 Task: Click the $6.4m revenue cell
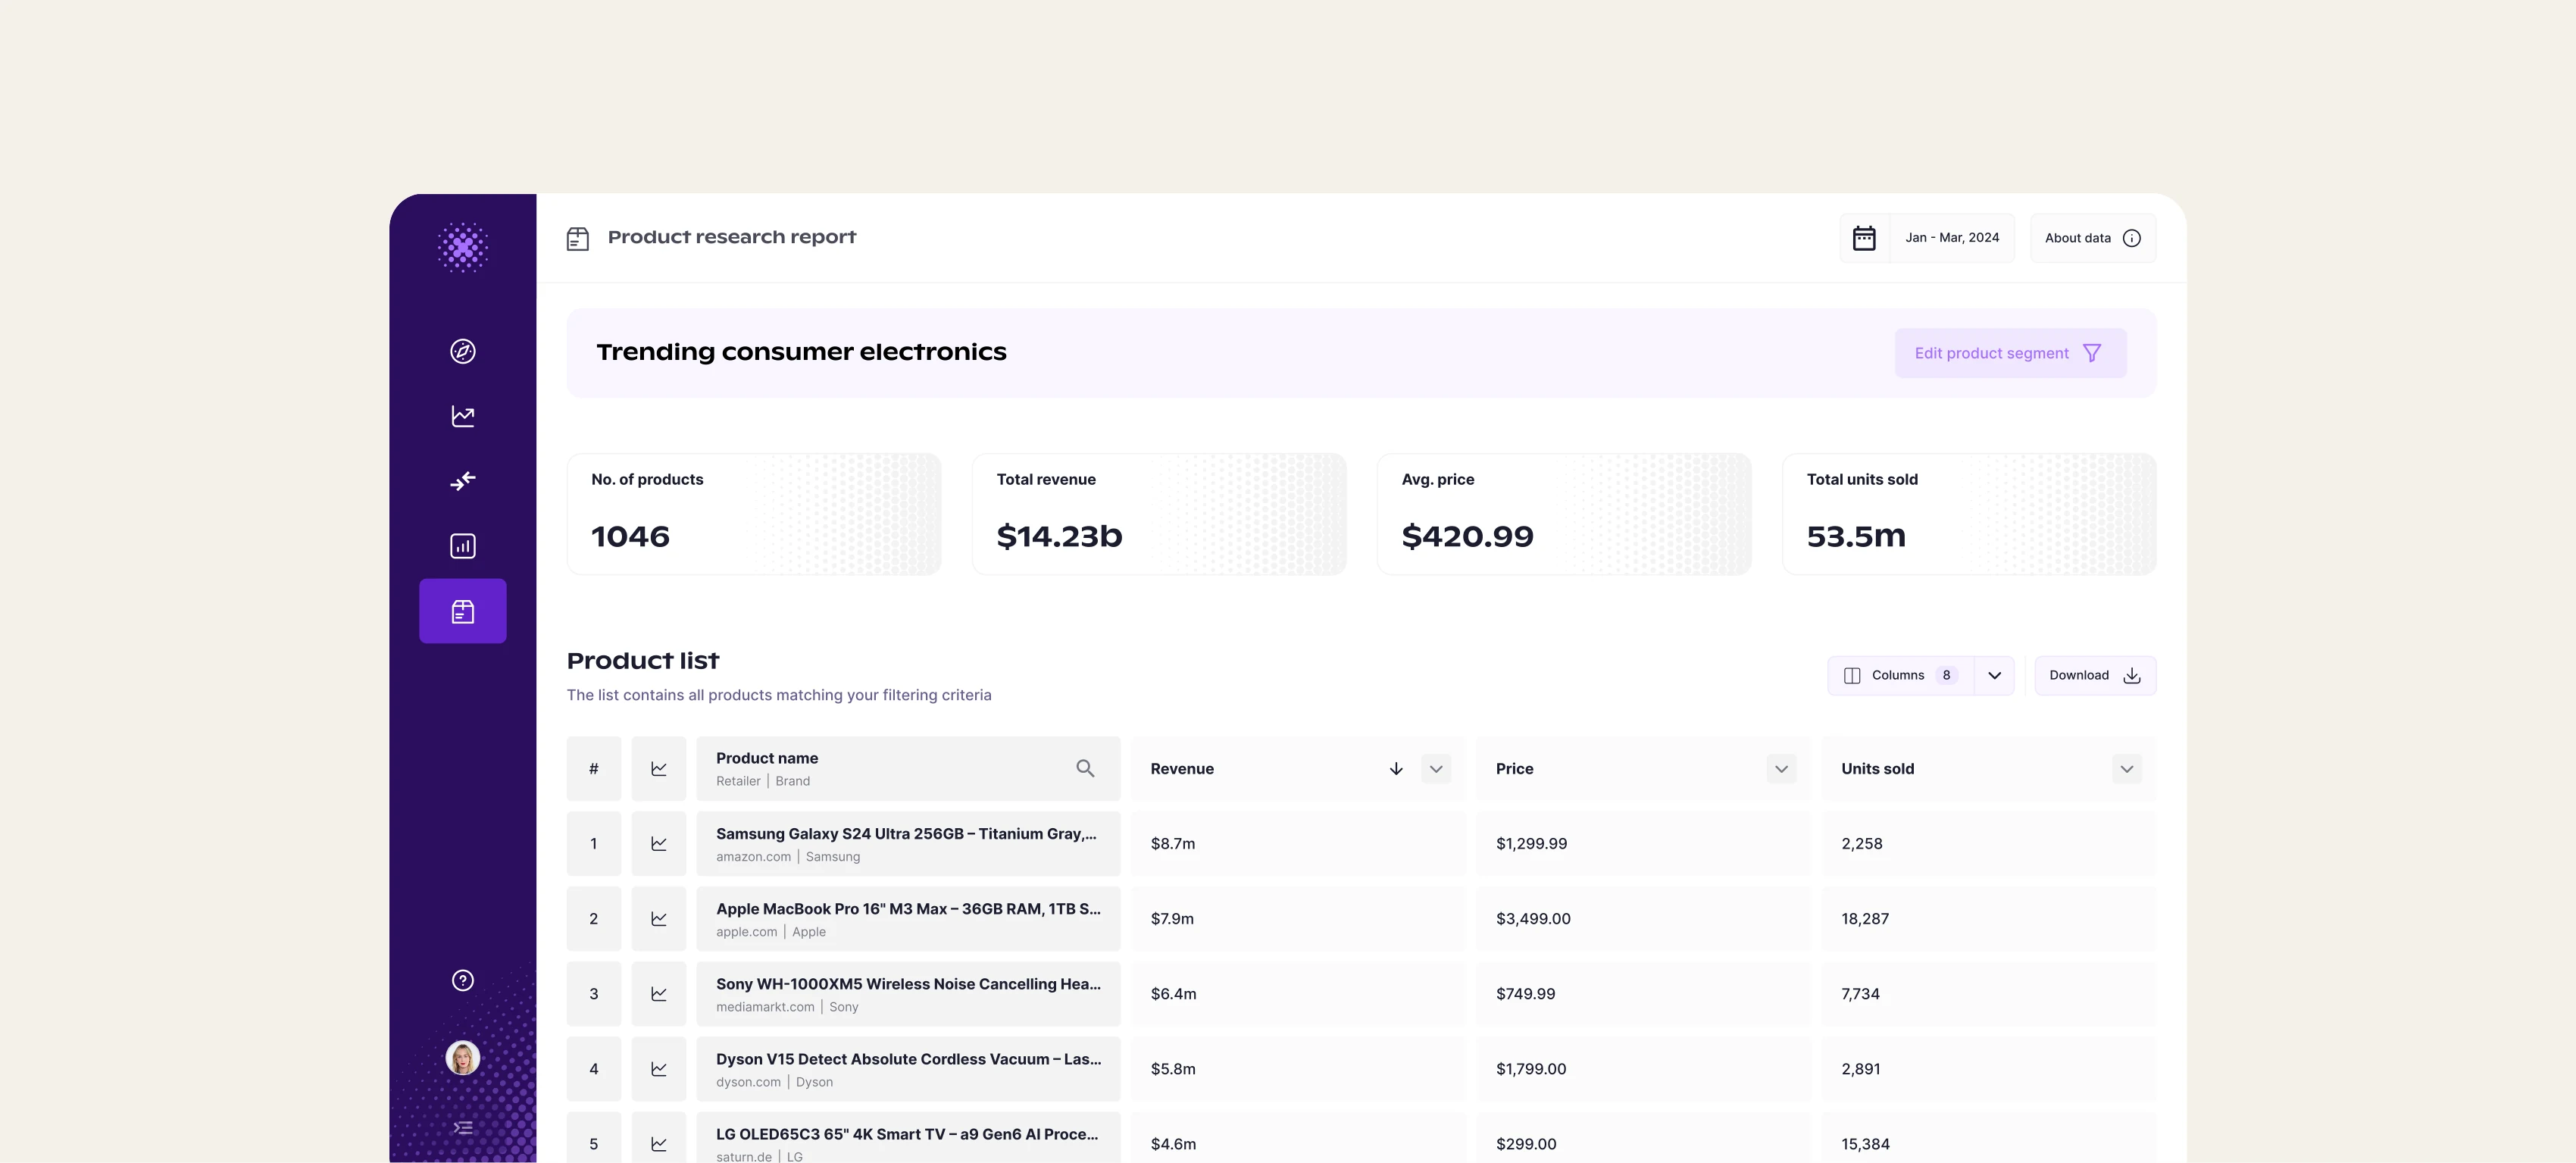[x=1298, y=994]
